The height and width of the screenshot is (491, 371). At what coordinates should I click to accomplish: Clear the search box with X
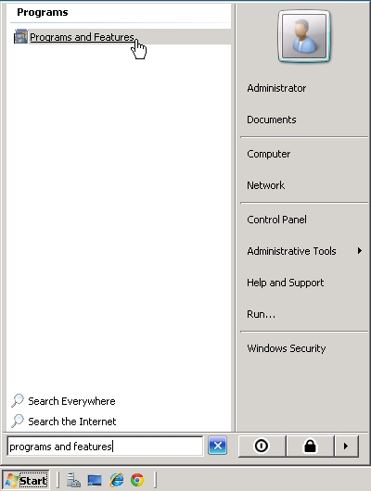coord(217,446)
